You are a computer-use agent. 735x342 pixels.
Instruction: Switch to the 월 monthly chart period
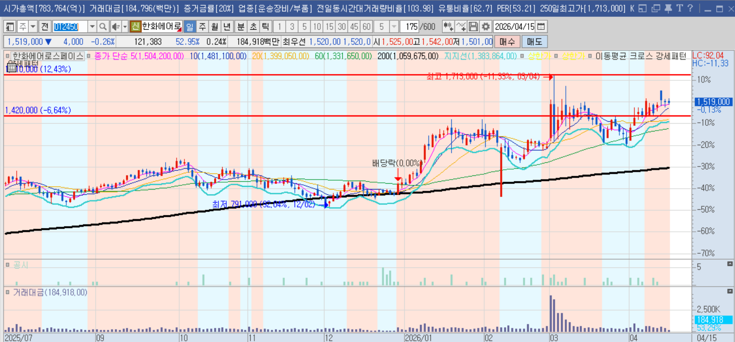pos(214,27)
